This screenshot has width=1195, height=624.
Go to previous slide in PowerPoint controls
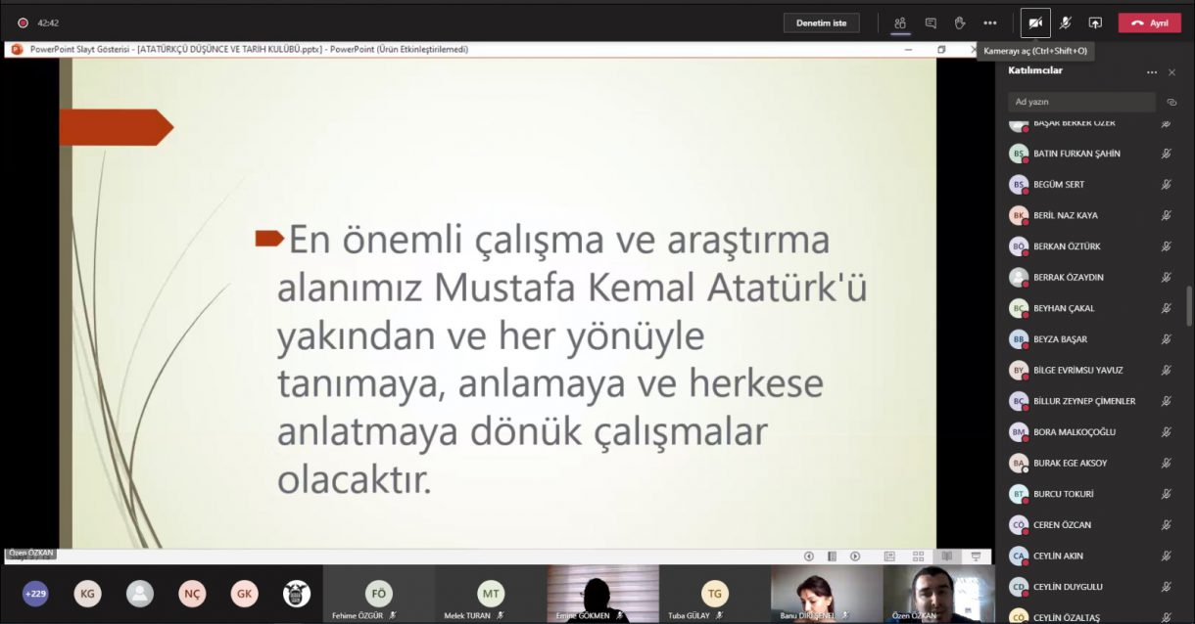pos(809,557)
